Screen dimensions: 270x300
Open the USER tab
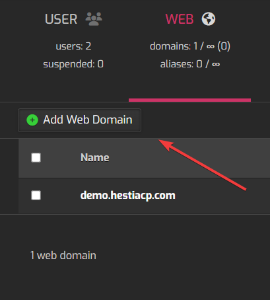(x=61, y=19)
